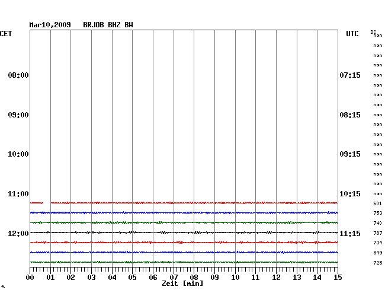Click the red trace with DC 734

(184, 243)
